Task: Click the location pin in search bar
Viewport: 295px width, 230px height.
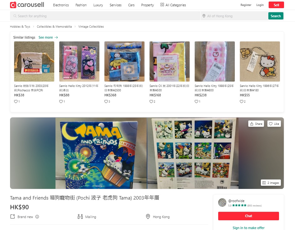Action: 204,16
